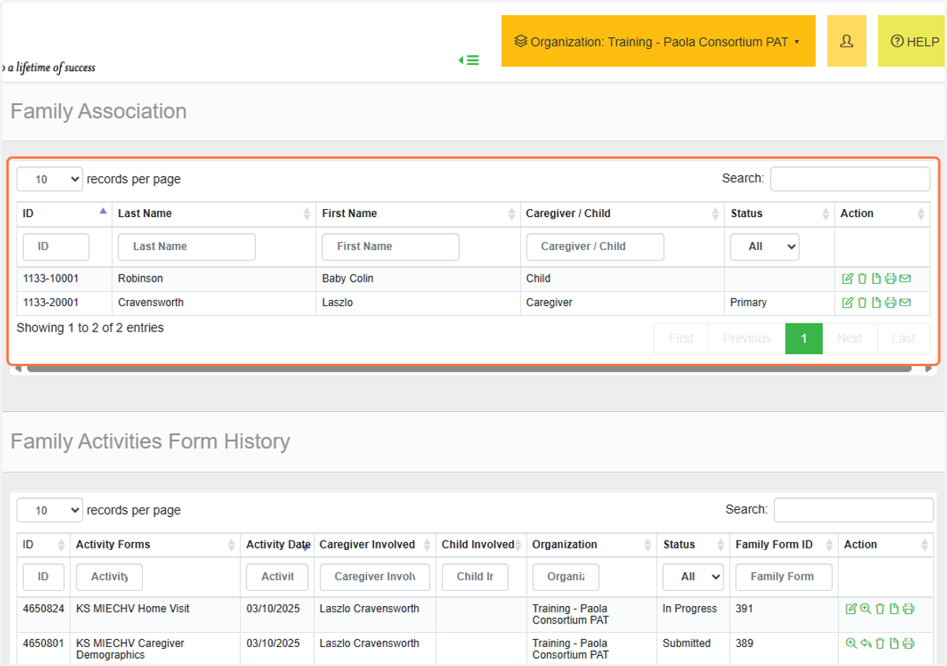This screenshot has height=666, width=947.
Task: Send email from the Robinson row
Action: pyautogui.click(x=905, y=279)
